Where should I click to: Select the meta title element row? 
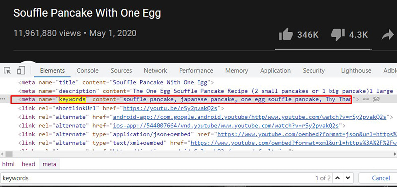coord(116,82)
